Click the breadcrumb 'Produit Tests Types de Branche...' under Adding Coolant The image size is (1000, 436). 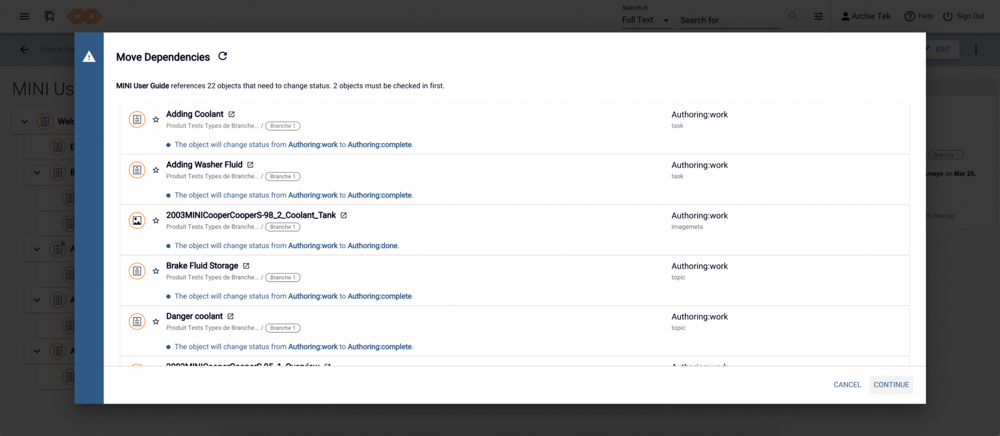(212, 126)
